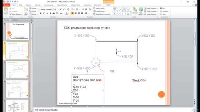Select the rectangle shape in gallery
The height and width of the screenshot is (112, 200).
122,8
